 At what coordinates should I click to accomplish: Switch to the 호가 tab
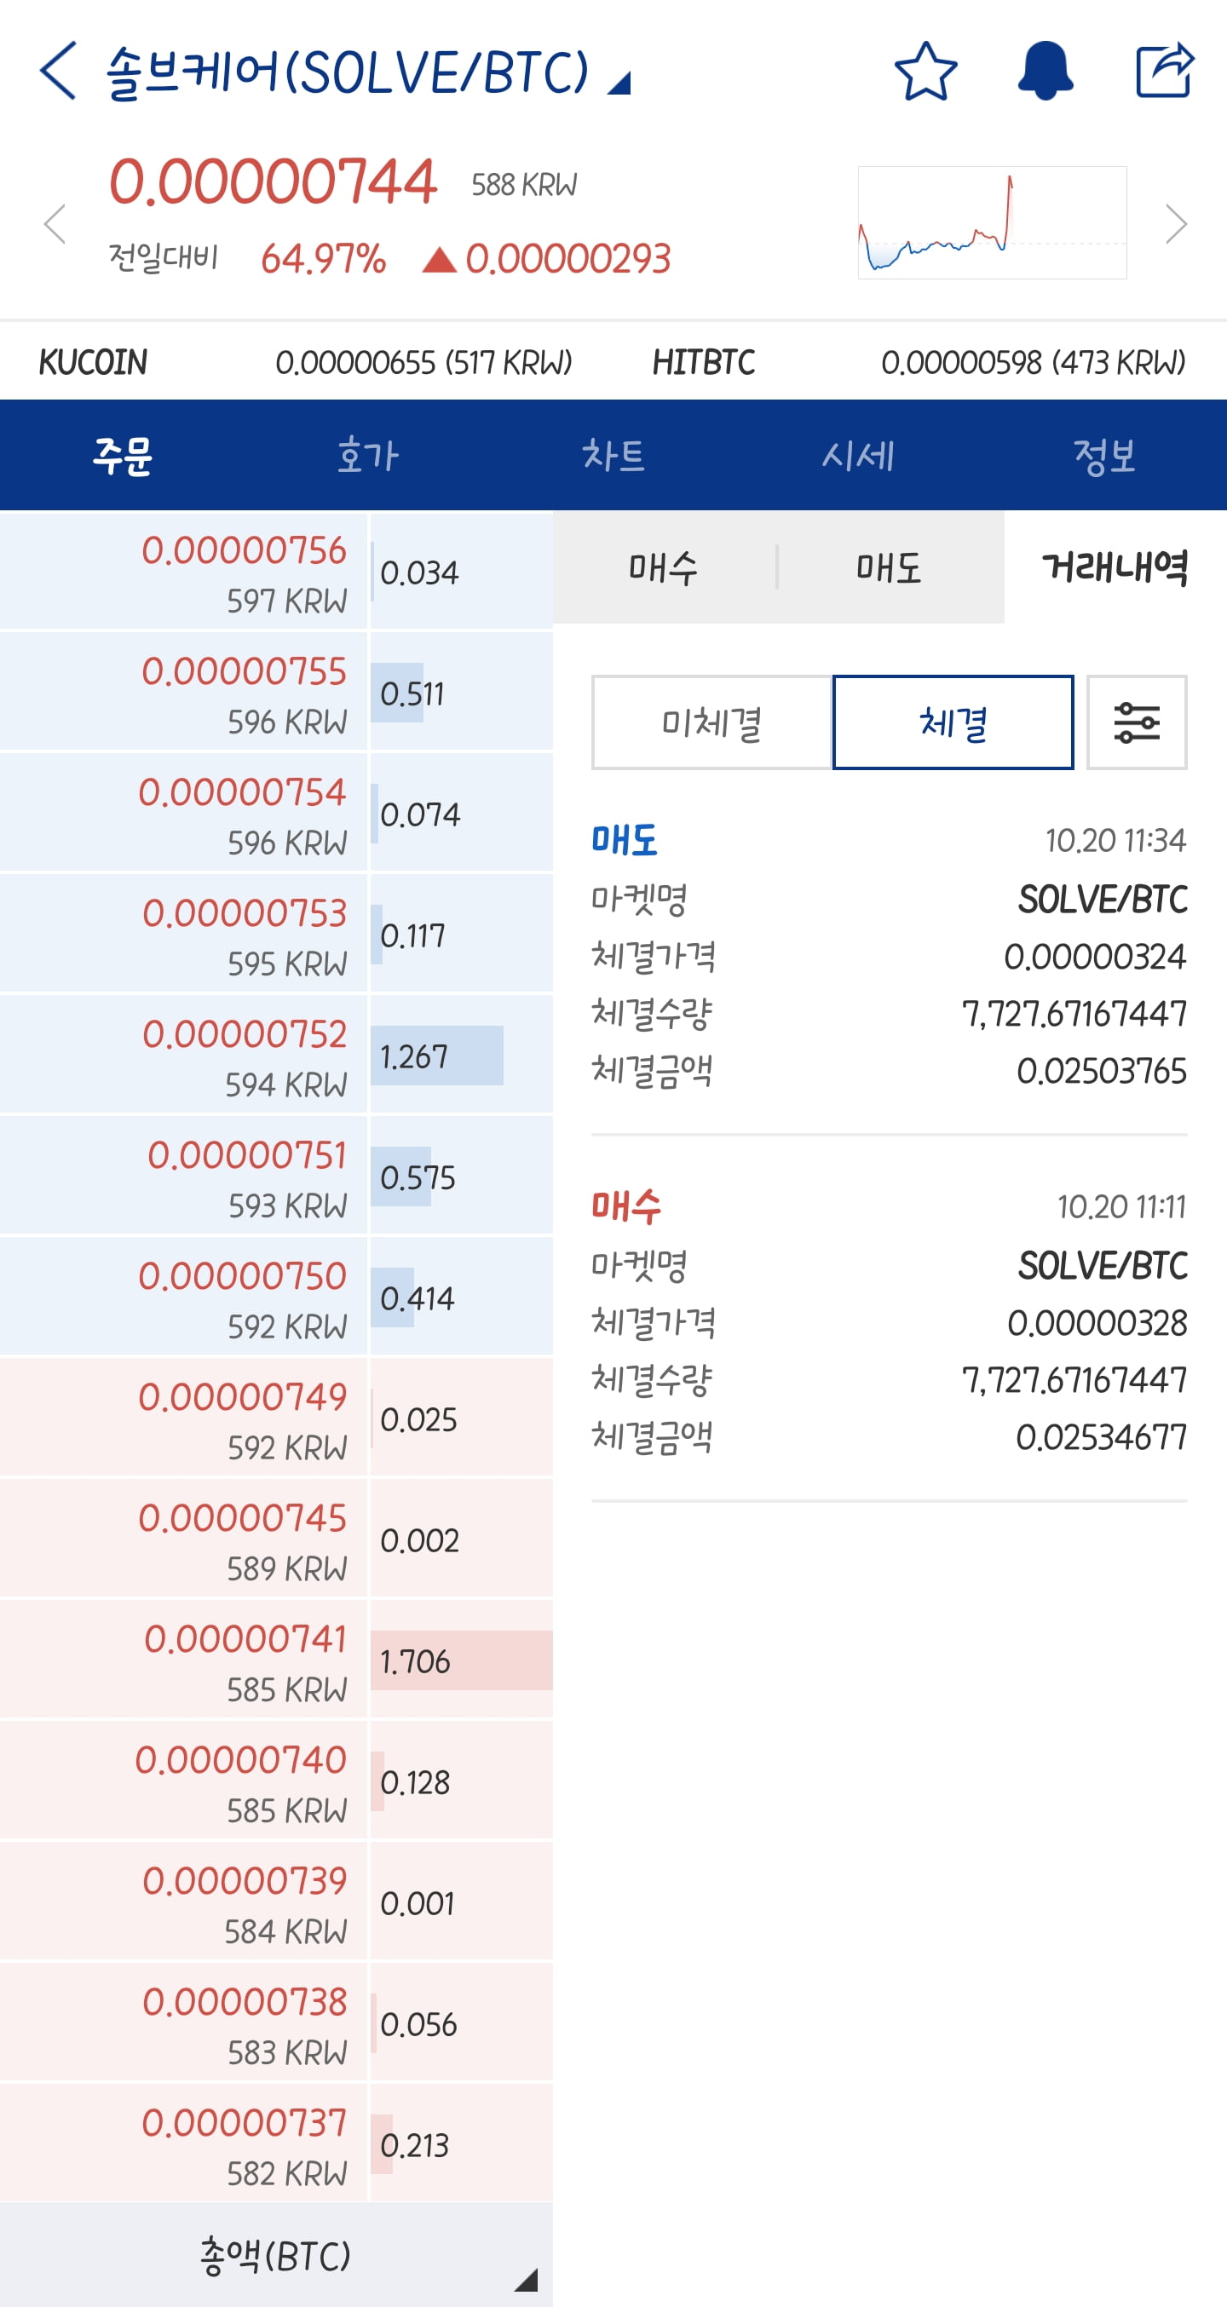[368, 455]
